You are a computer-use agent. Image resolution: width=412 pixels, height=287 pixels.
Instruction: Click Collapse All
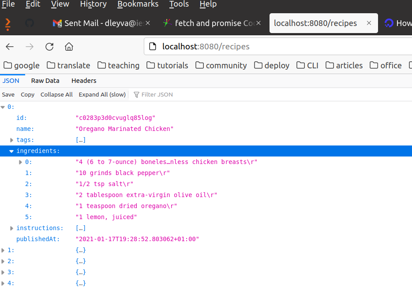[x=56, y=94]
